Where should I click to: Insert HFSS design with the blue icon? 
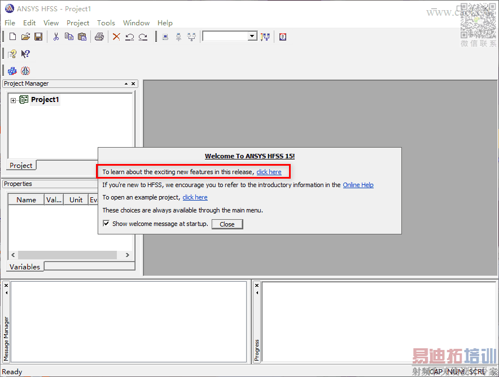(12, 71)
